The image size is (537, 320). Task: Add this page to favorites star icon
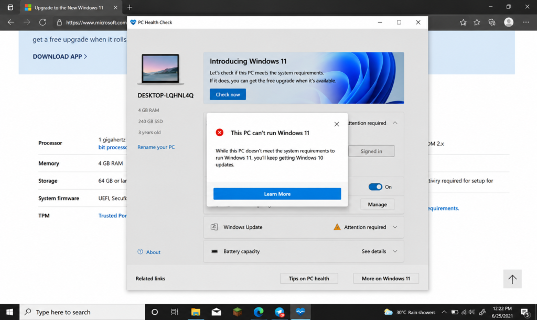click(x=463, y=22)
